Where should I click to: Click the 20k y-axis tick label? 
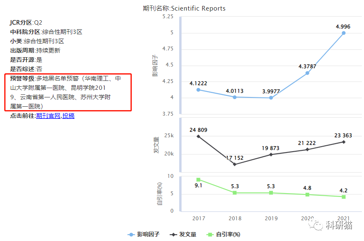pyautogui.click(x=169, y=154)
